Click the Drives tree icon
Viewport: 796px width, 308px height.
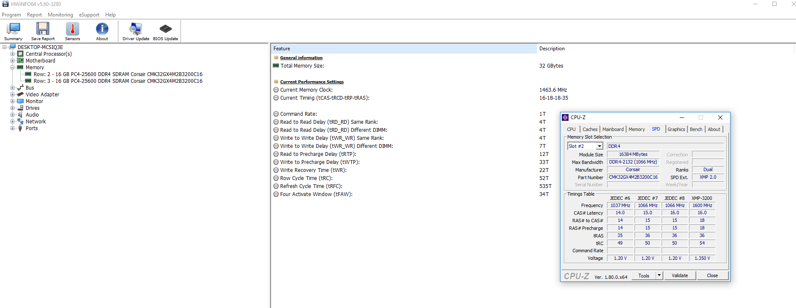point(20,108)
